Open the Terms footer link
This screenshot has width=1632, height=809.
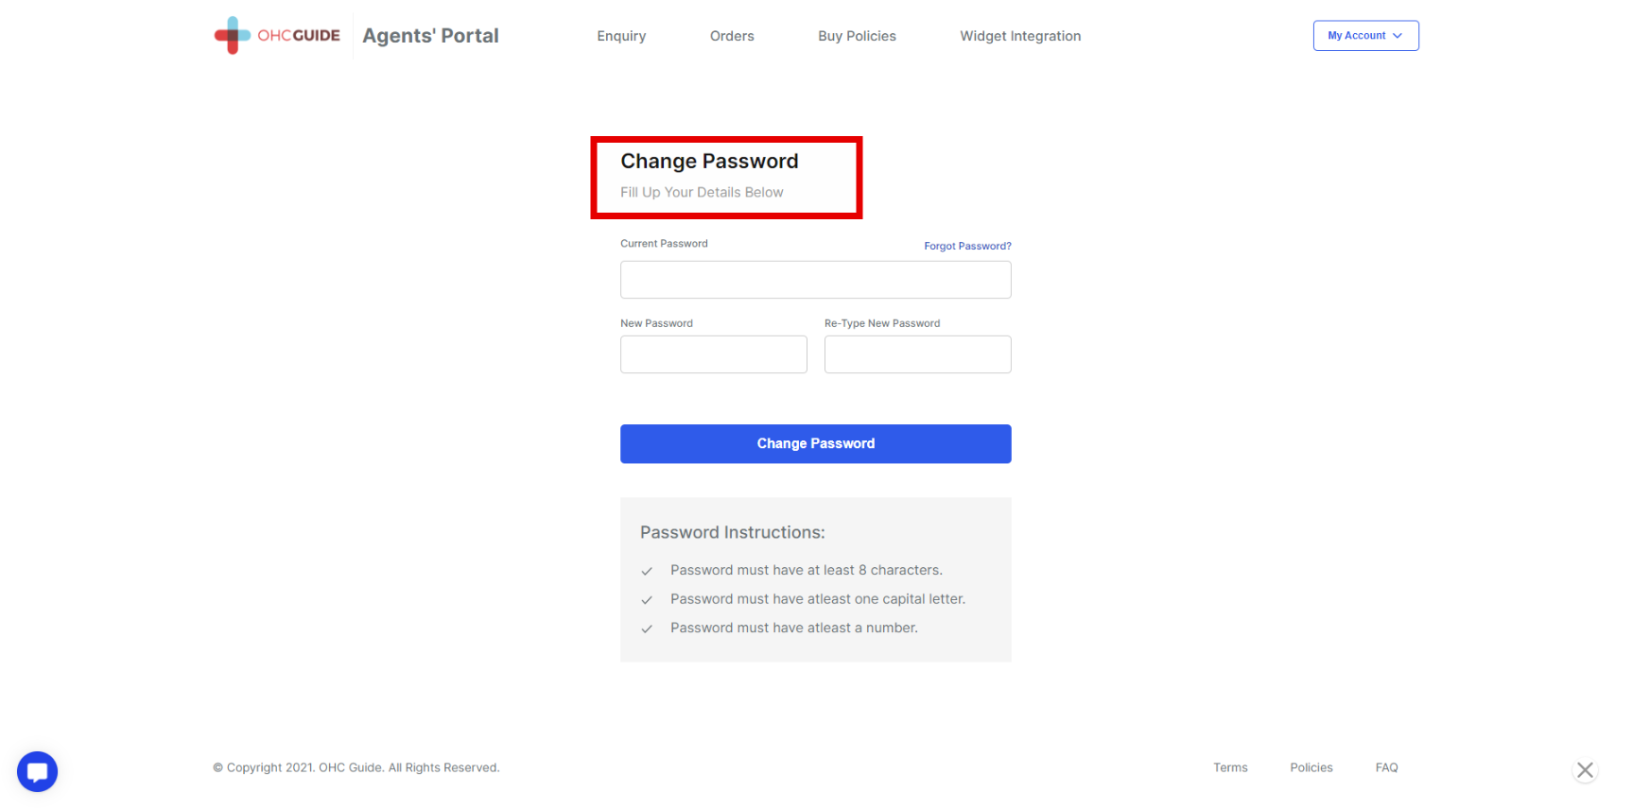point(1230,767)
